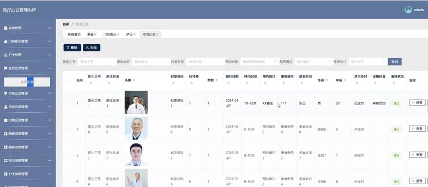Open the doctor photo in row 3
Viewport: 428px width, 187px height.
(136, 155)
